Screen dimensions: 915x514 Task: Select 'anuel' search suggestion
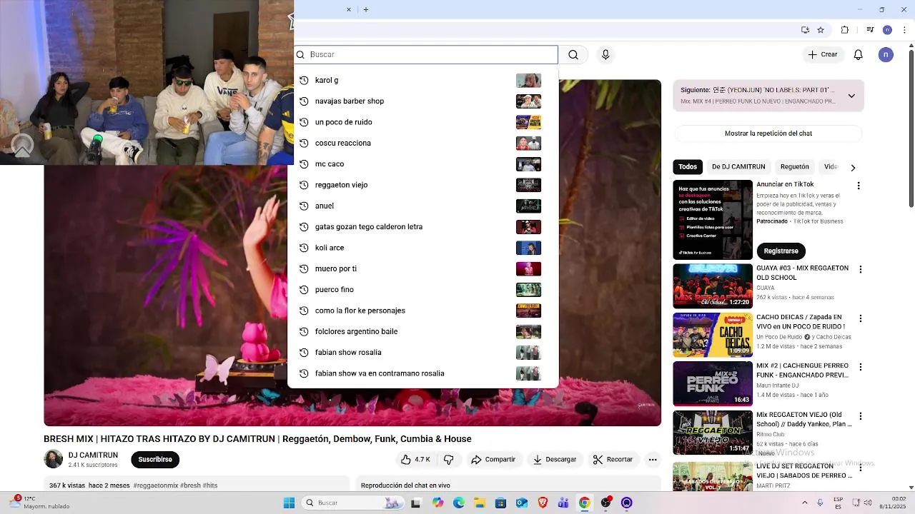click(x=422, y=206)
